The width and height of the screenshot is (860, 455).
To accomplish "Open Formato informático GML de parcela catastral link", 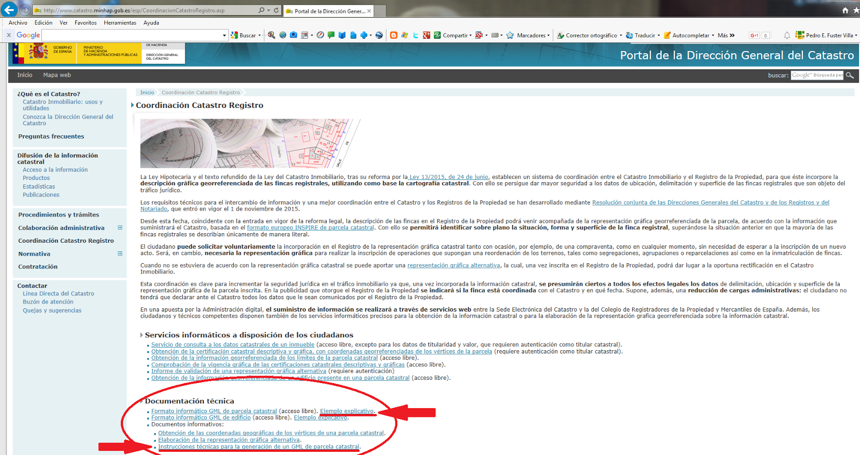I will pyautogui.click(x=214, y=411).
